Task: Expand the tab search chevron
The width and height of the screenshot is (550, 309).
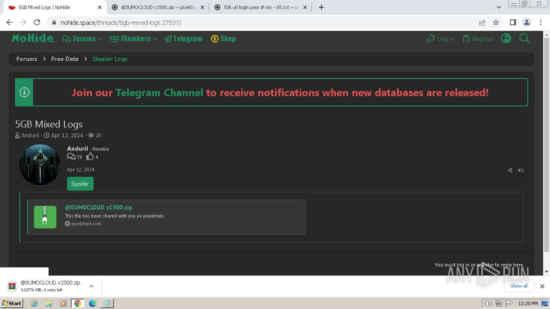Action: click(x=498, y=7)
